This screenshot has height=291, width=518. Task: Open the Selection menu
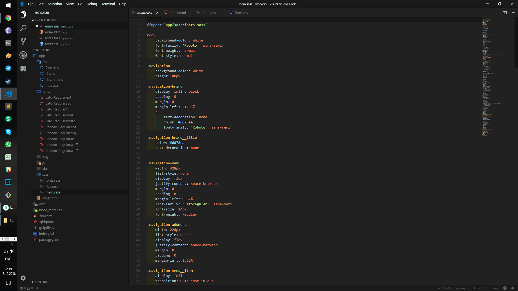tap(55, 4)
